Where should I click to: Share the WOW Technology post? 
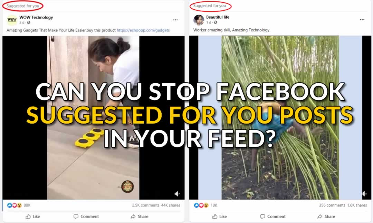(x=140, y=216)
